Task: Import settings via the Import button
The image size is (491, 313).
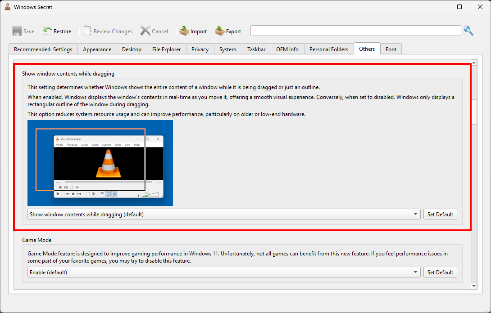Action: [193, 31]
